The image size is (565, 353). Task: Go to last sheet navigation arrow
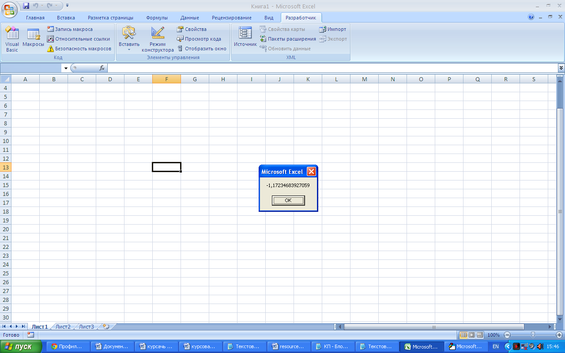pyautogui.click(x=23, y=327)
